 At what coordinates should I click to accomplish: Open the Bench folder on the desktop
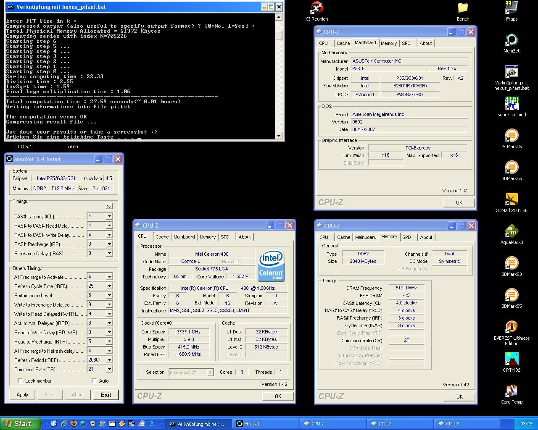[x=463, y=11]
